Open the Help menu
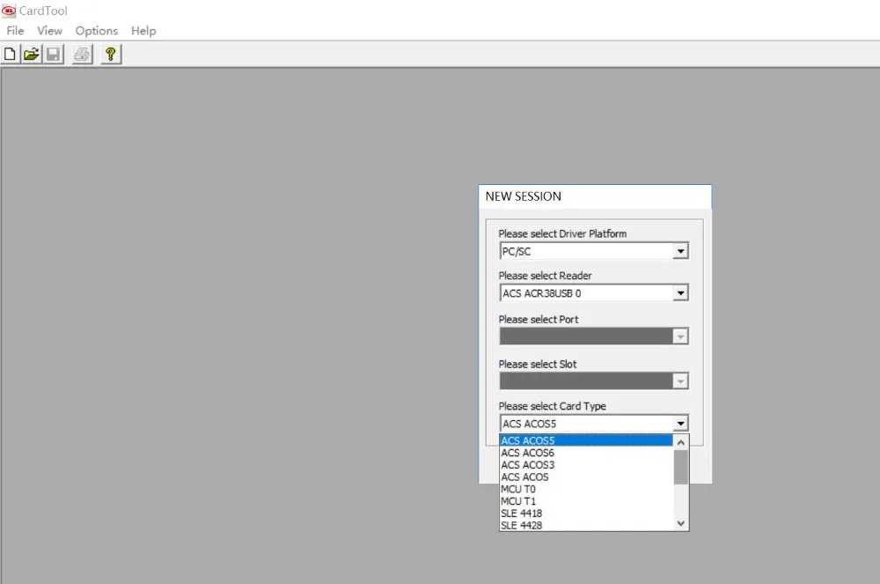Screen dimensions: 880x584 pos(143,31)
